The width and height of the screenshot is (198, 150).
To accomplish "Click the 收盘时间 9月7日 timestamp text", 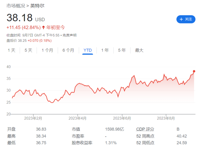I will pos(33,35).
